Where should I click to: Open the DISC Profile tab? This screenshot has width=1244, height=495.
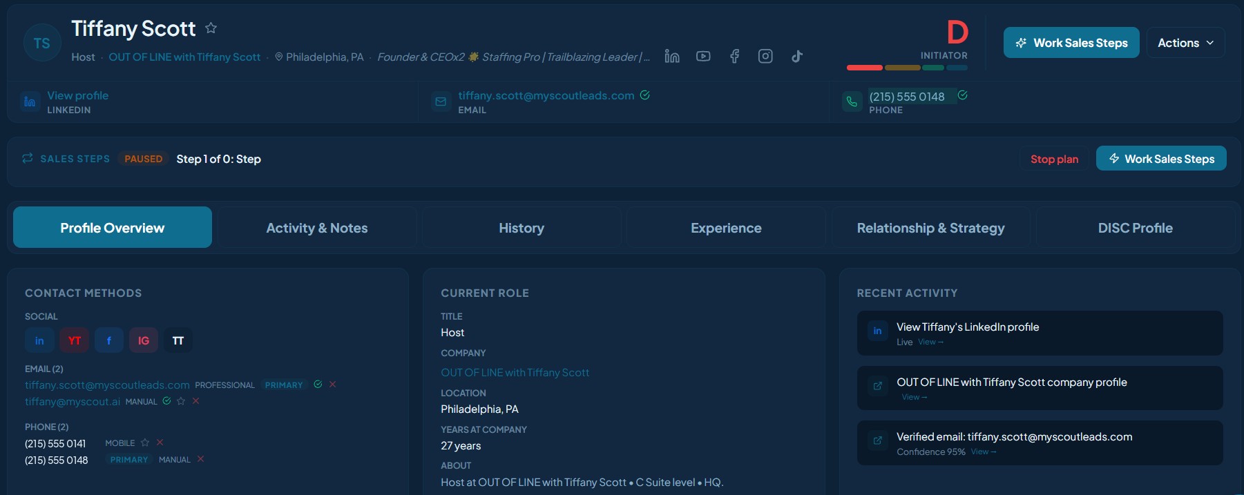1135,227
